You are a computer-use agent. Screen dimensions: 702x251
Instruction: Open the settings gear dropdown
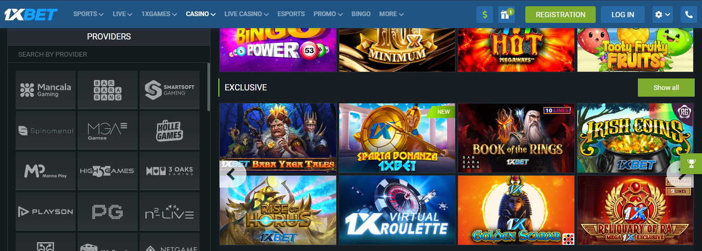point(663,15)
